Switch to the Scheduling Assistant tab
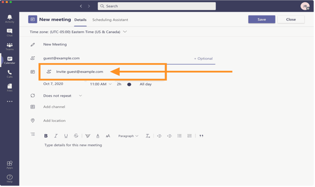315x187 pixels. 110,20
